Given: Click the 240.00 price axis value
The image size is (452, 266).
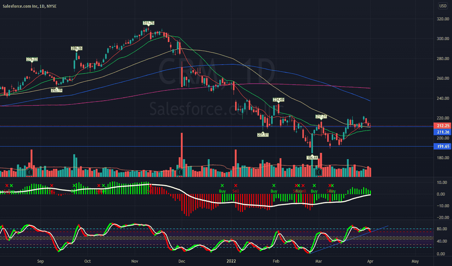Looking at the screenshot, I should pyautogui.click(x=443, y=98).
